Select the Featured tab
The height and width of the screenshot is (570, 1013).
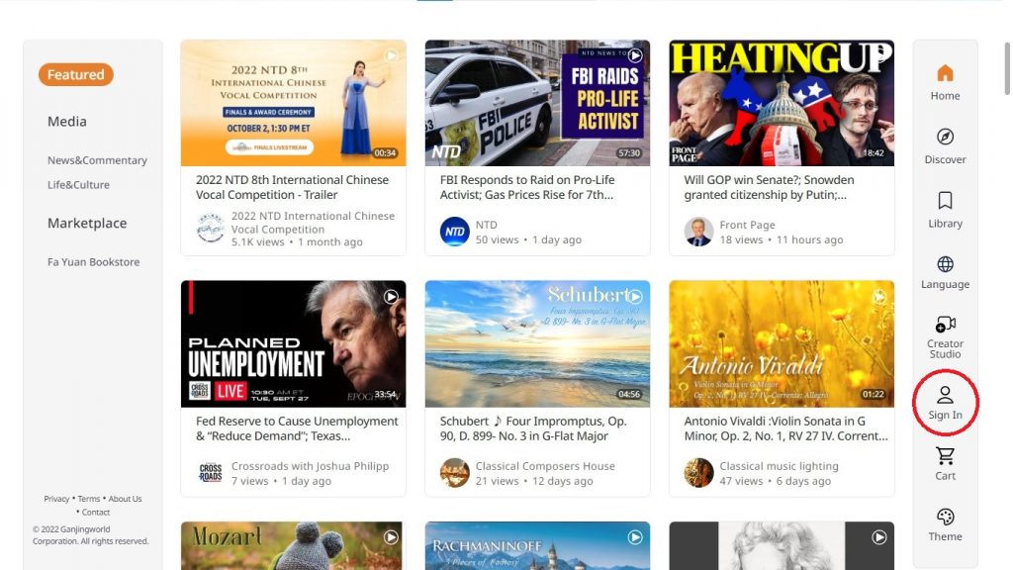point(75,74)
